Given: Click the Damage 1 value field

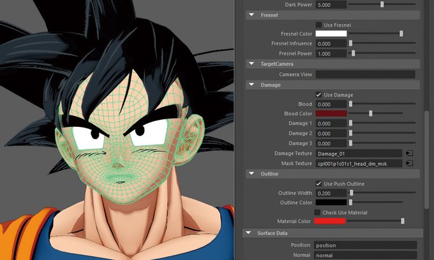Looking at the screenshot, I should point(331,123).
